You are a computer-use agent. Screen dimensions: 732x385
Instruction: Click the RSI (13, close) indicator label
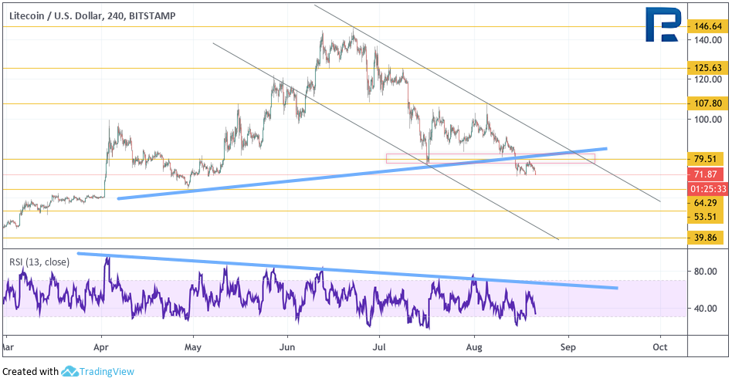click(39, 262)
